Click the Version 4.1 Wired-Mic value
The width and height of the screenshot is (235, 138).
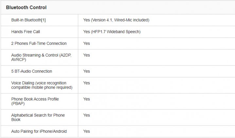click(116, 20)
